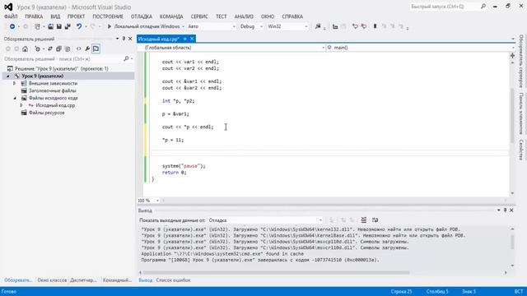
Task: Open the ПРАВКА menu
Action: 34,16
